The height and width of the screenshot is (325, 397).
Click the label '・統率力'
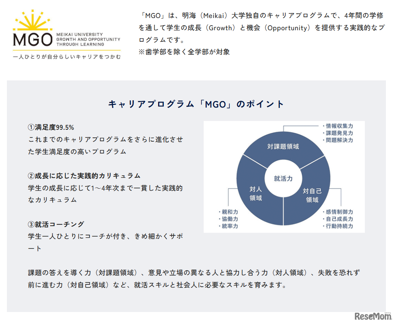click(x=228, y=226)
